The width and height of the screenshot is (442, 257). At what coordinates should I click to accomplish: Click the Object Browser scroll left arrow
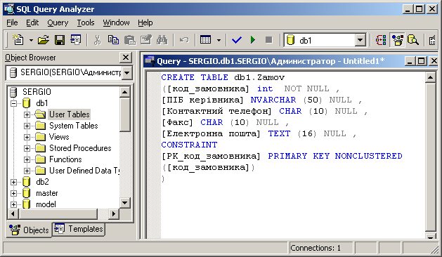tap(13, 214)
